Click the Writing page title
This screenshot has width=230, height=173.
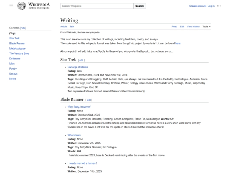pyautogui.click(x=69, y=21)
